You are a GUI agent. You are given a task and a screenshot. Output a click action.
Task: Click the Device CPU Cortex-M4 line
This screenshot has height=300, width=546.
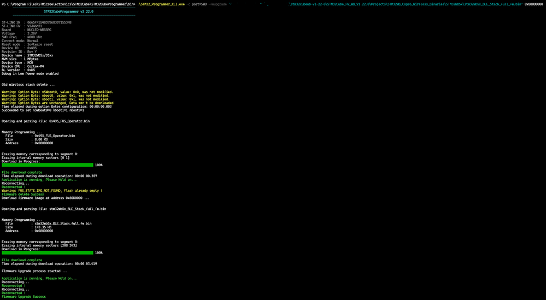coord(23,67)
